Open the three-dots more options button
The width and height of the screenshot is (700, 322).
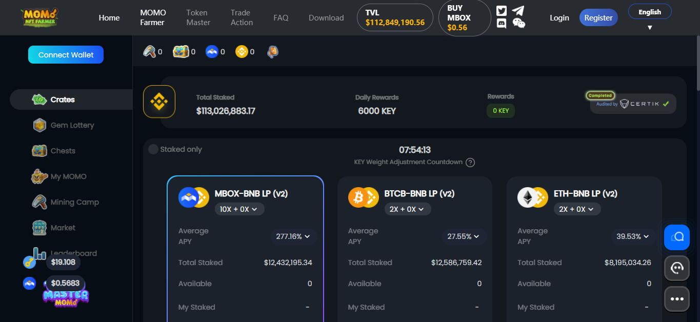[x=677, y=299]
